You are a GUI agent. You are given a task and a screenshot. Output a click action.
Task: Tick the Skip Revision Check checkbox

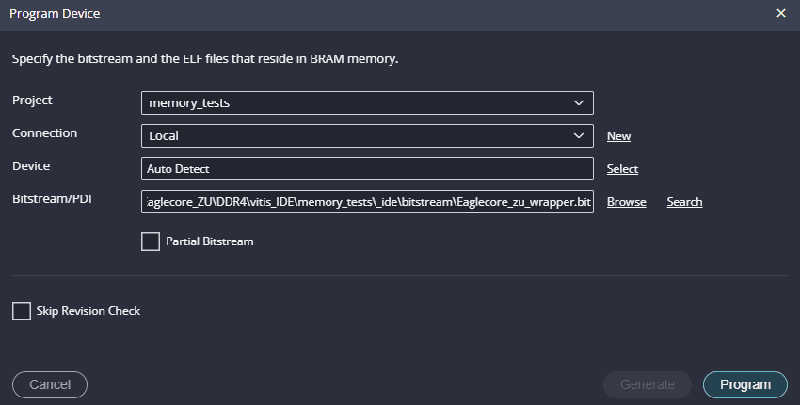coord(22,311)
